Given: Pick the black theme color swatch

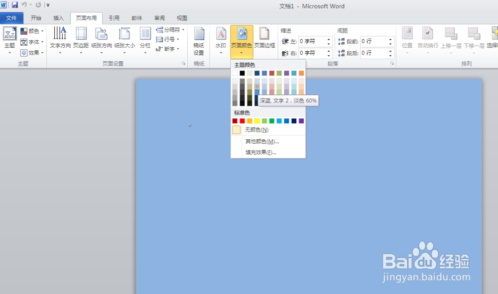Looking at the screenshot, I should click(x=243, y=73).
